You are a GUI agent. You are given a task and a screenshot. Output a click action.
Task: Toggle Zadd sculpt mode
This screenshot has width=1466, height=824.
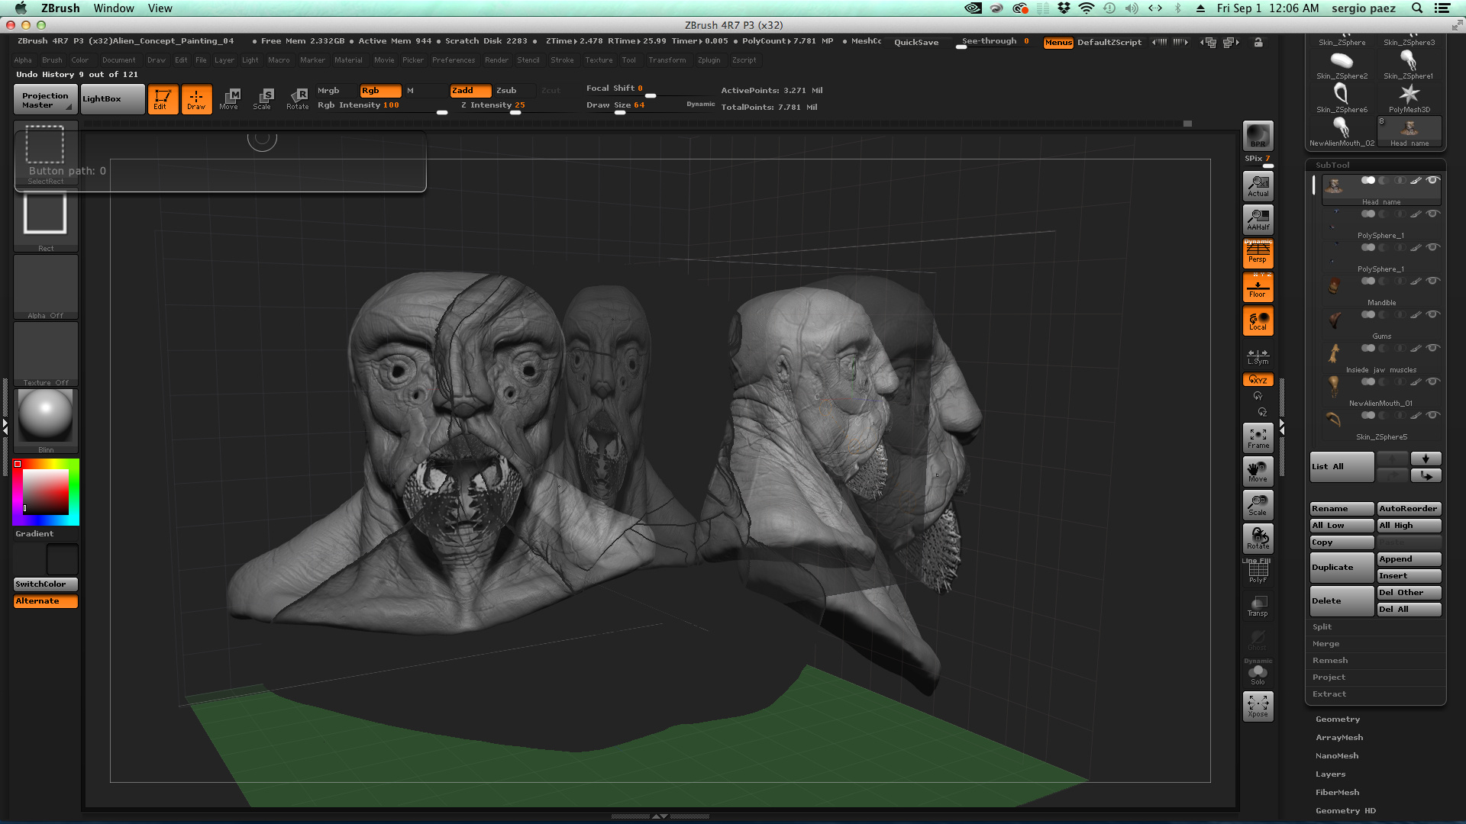(470, 90)
